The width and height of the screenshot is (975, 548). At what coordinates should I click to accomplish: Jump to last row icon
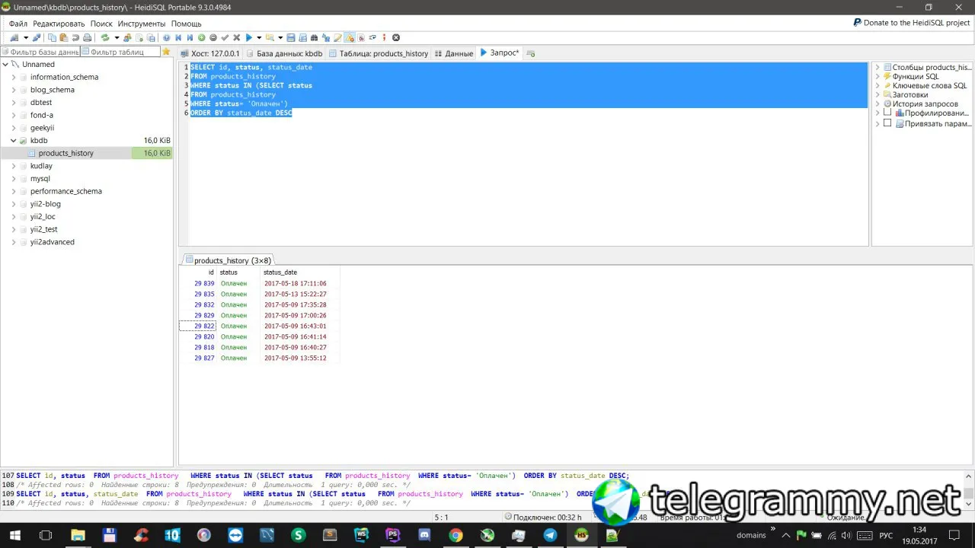pyautogui.click(x=190, y=37)
